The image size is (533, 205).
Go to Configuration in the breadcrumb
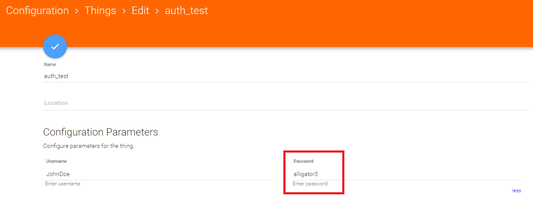37,11
